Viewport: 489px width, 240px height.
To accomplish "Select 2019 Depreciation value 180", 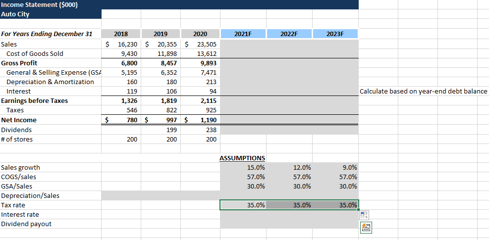I will (161, 82).
